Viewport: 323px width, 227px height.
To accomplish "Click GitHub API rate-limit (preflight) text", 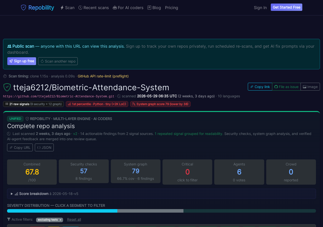I will tap(103, 76).
